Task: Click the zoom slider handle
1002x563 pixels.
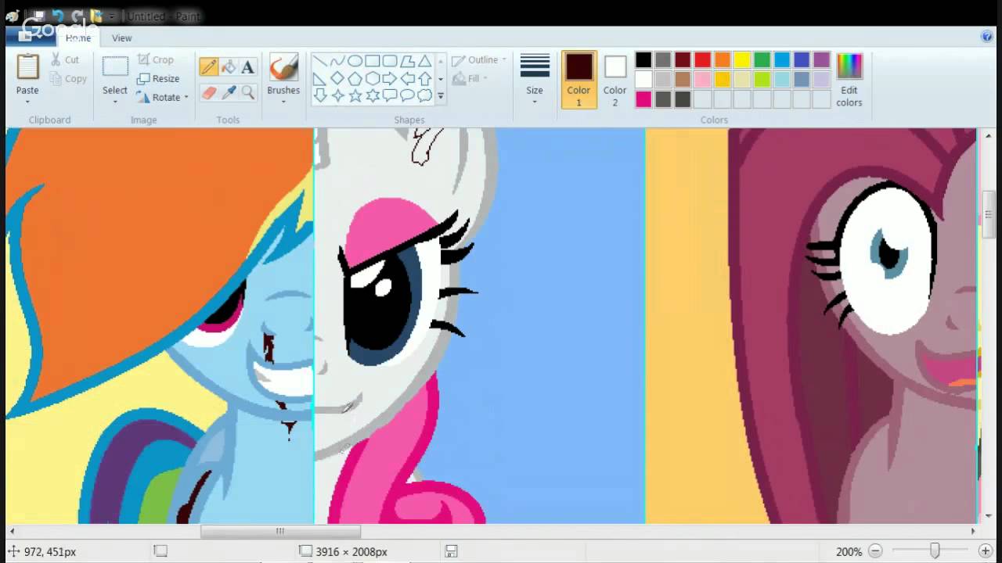Action: click(934, 551)
